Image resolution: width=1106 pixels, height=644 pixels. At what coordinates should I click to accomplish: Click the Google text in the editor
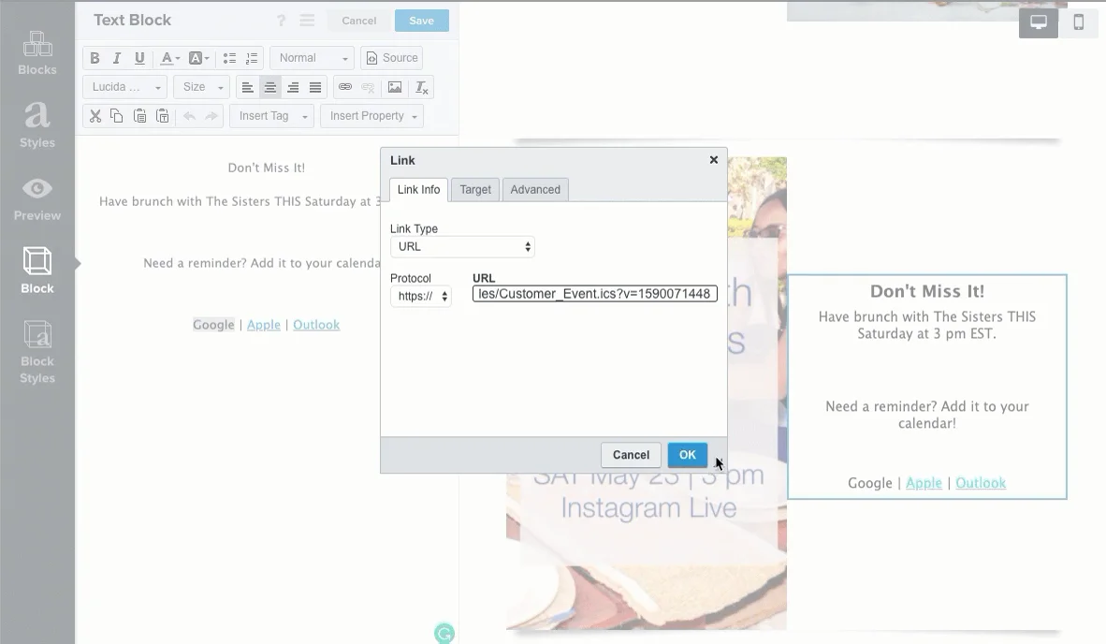(213, 325)
